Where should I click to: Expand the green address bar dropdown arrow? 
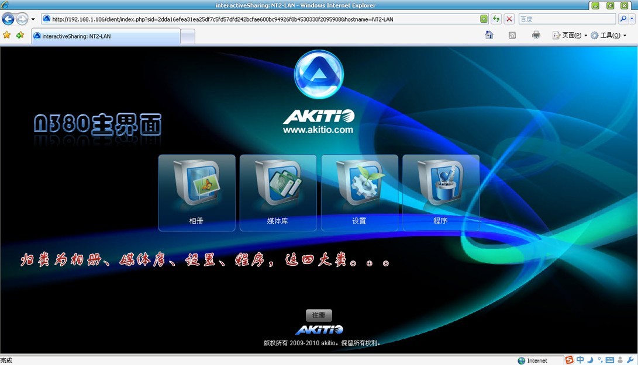pos(484,19)
